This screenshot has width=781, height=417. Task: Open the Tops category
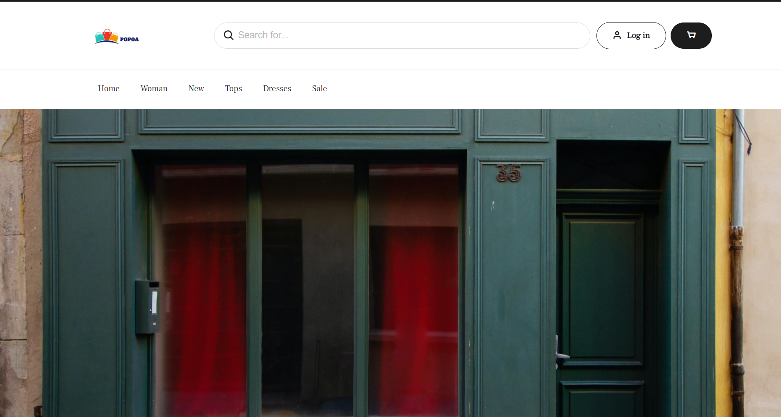pyautogui.click(x=233, y=89)
